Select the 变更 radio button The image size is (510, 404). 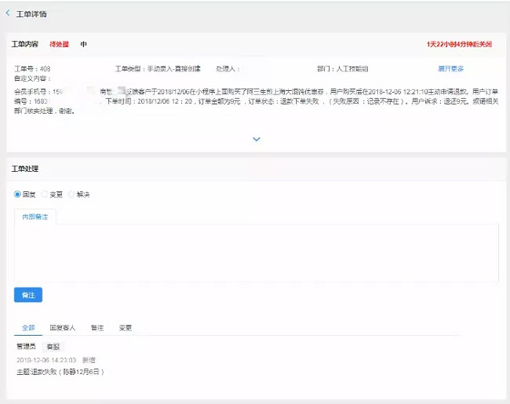pyautogui.click(x=44, y=195)
